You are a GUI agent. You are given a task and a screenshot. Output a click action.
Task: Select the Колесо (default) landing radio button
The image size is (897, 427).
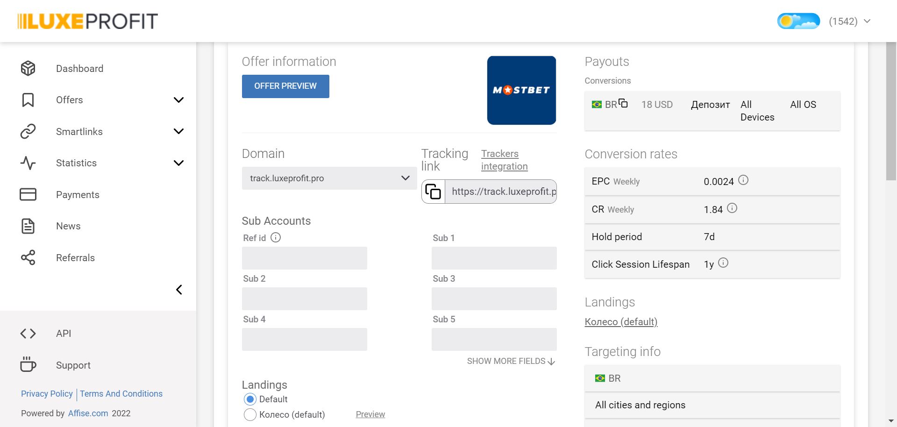pos(250,415)
